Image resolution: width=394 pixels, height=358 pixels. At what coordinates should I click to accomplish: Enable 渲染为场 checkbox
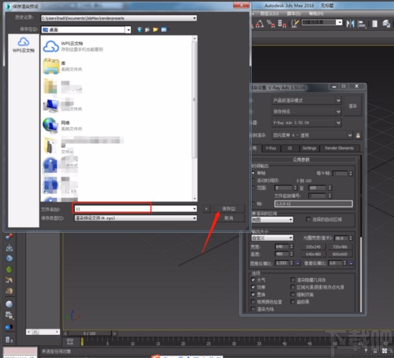tap(253, 309)
